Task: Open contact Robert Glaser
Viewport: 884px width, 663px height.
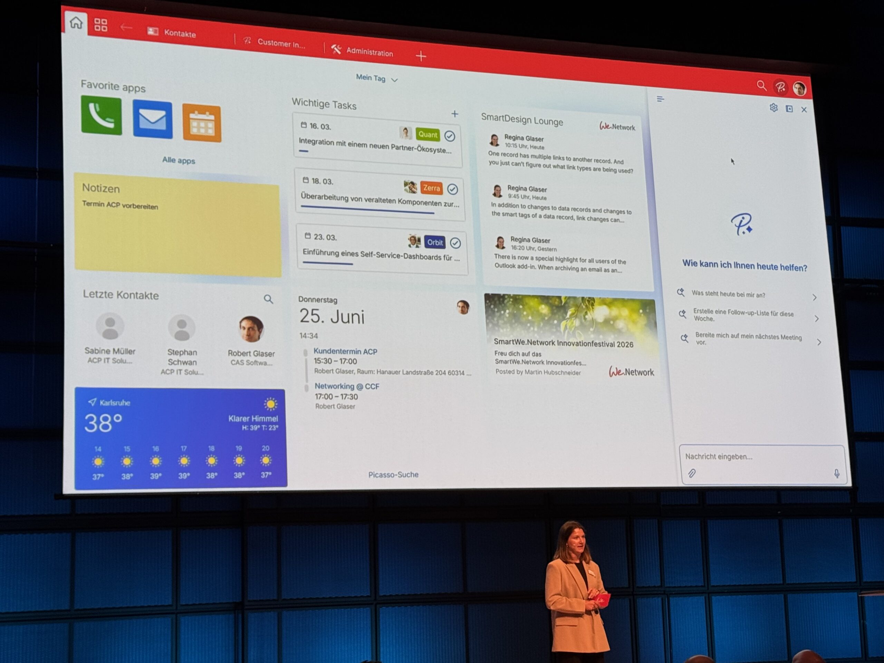Action: [251, 341]
